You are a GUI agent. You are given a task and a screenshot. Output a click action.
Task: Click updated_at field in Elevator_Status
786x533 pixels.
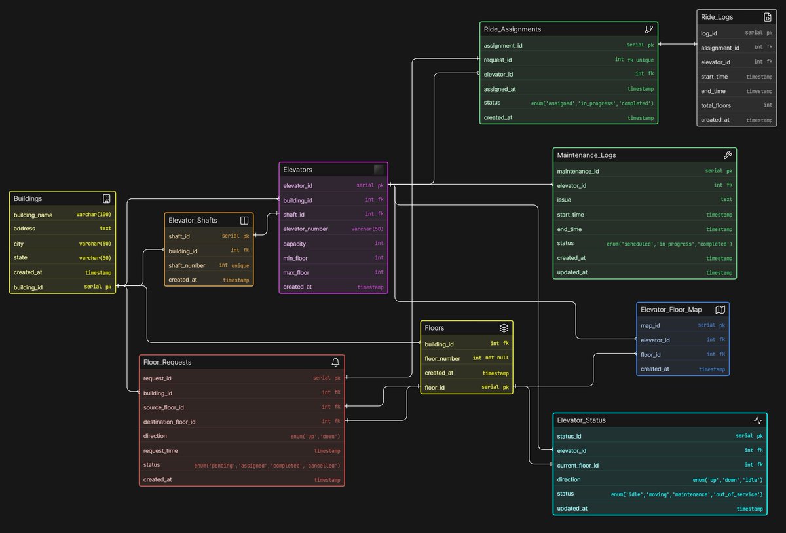(x=660, y=509)
